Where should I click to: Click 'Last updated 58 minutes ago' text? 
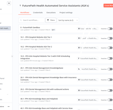pos(30,61)
